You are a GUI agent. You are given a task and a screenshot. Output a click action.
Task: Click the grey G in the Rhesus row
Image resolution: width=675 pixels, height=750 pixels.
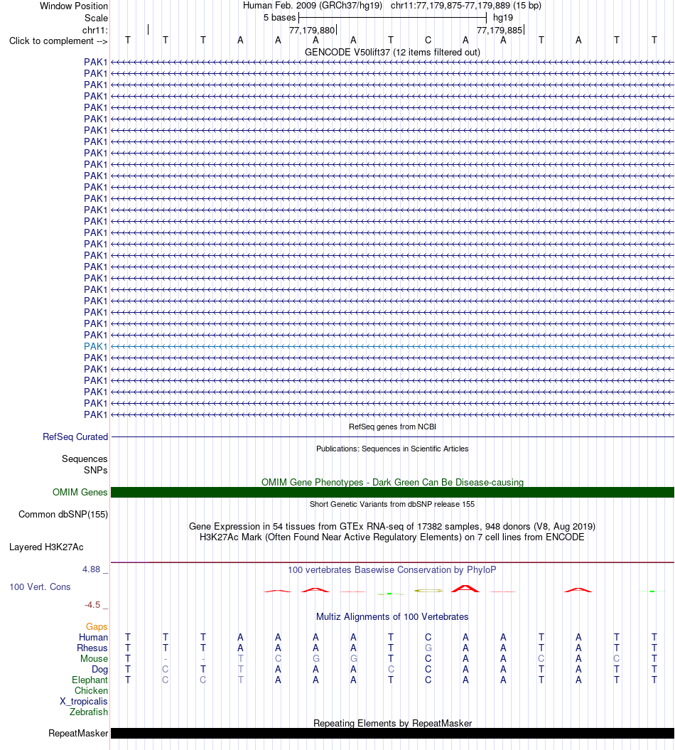pyautogui.click(x=428, y=648)
